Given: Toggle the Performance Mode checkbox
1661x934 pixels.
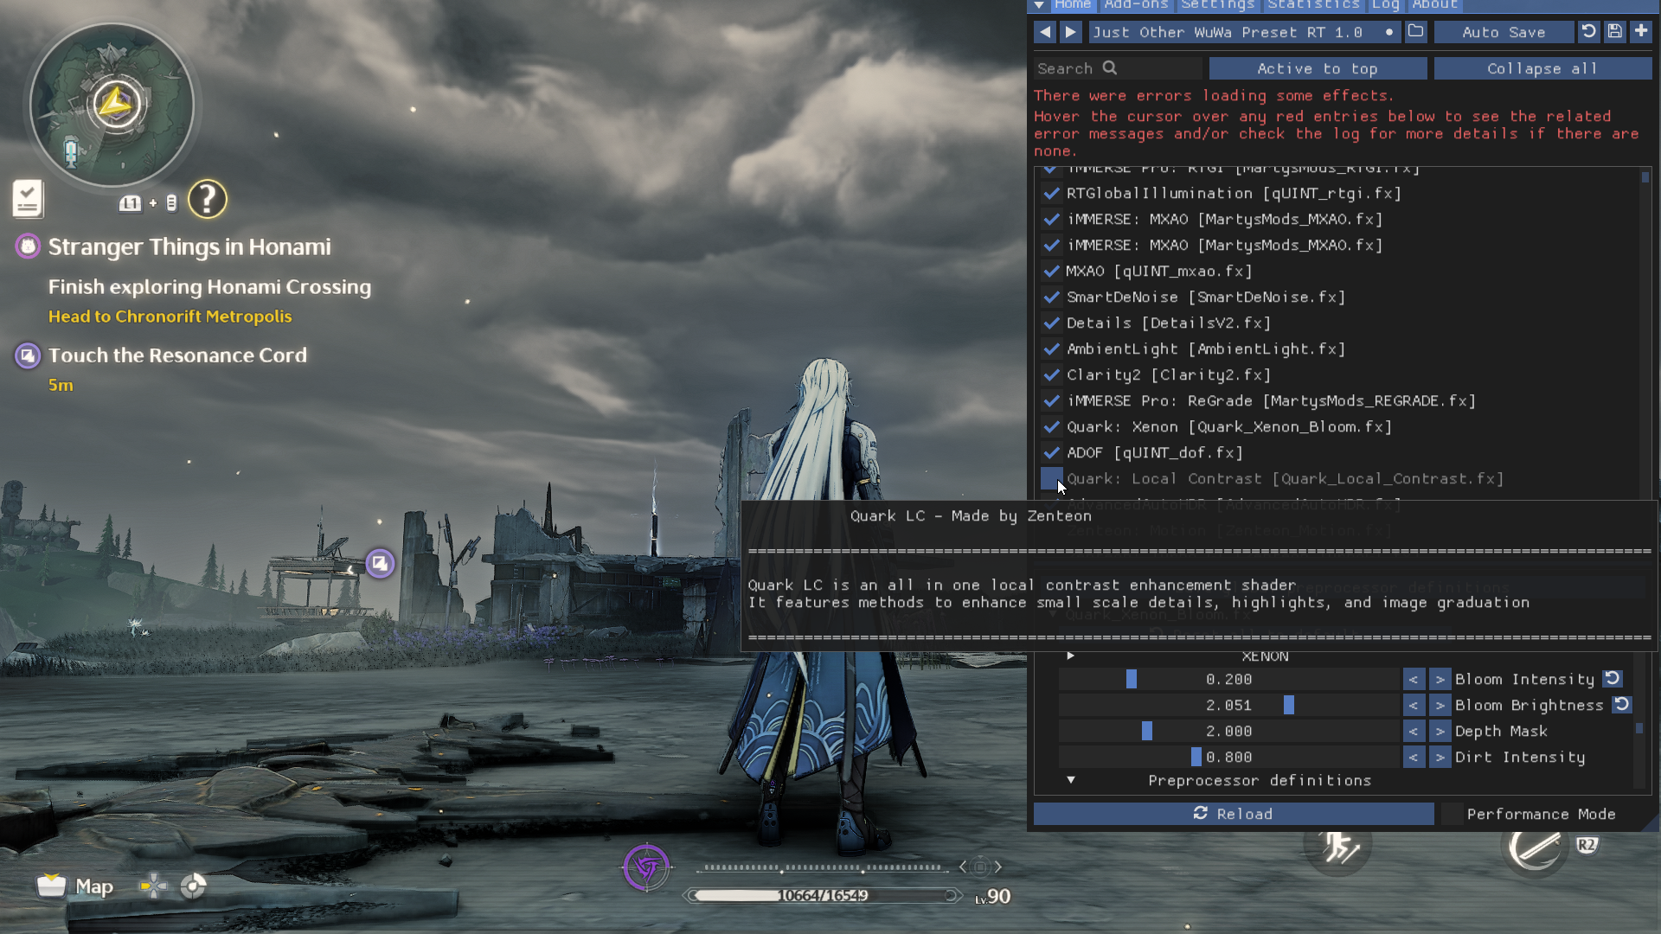Looking at the screenshot, I should [x=1453, y=814].
